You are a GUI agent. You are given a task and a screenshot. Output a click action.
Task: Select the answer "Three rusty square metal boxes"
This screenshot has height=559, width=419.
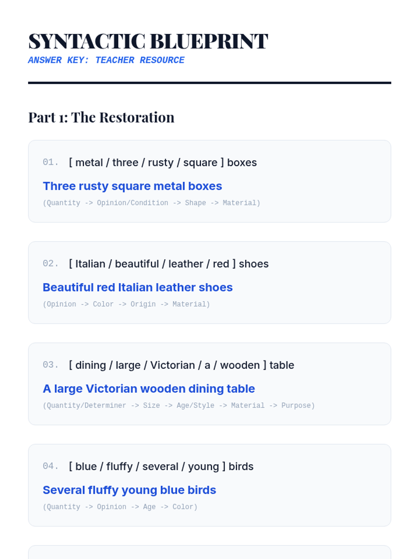pos(132,186)
